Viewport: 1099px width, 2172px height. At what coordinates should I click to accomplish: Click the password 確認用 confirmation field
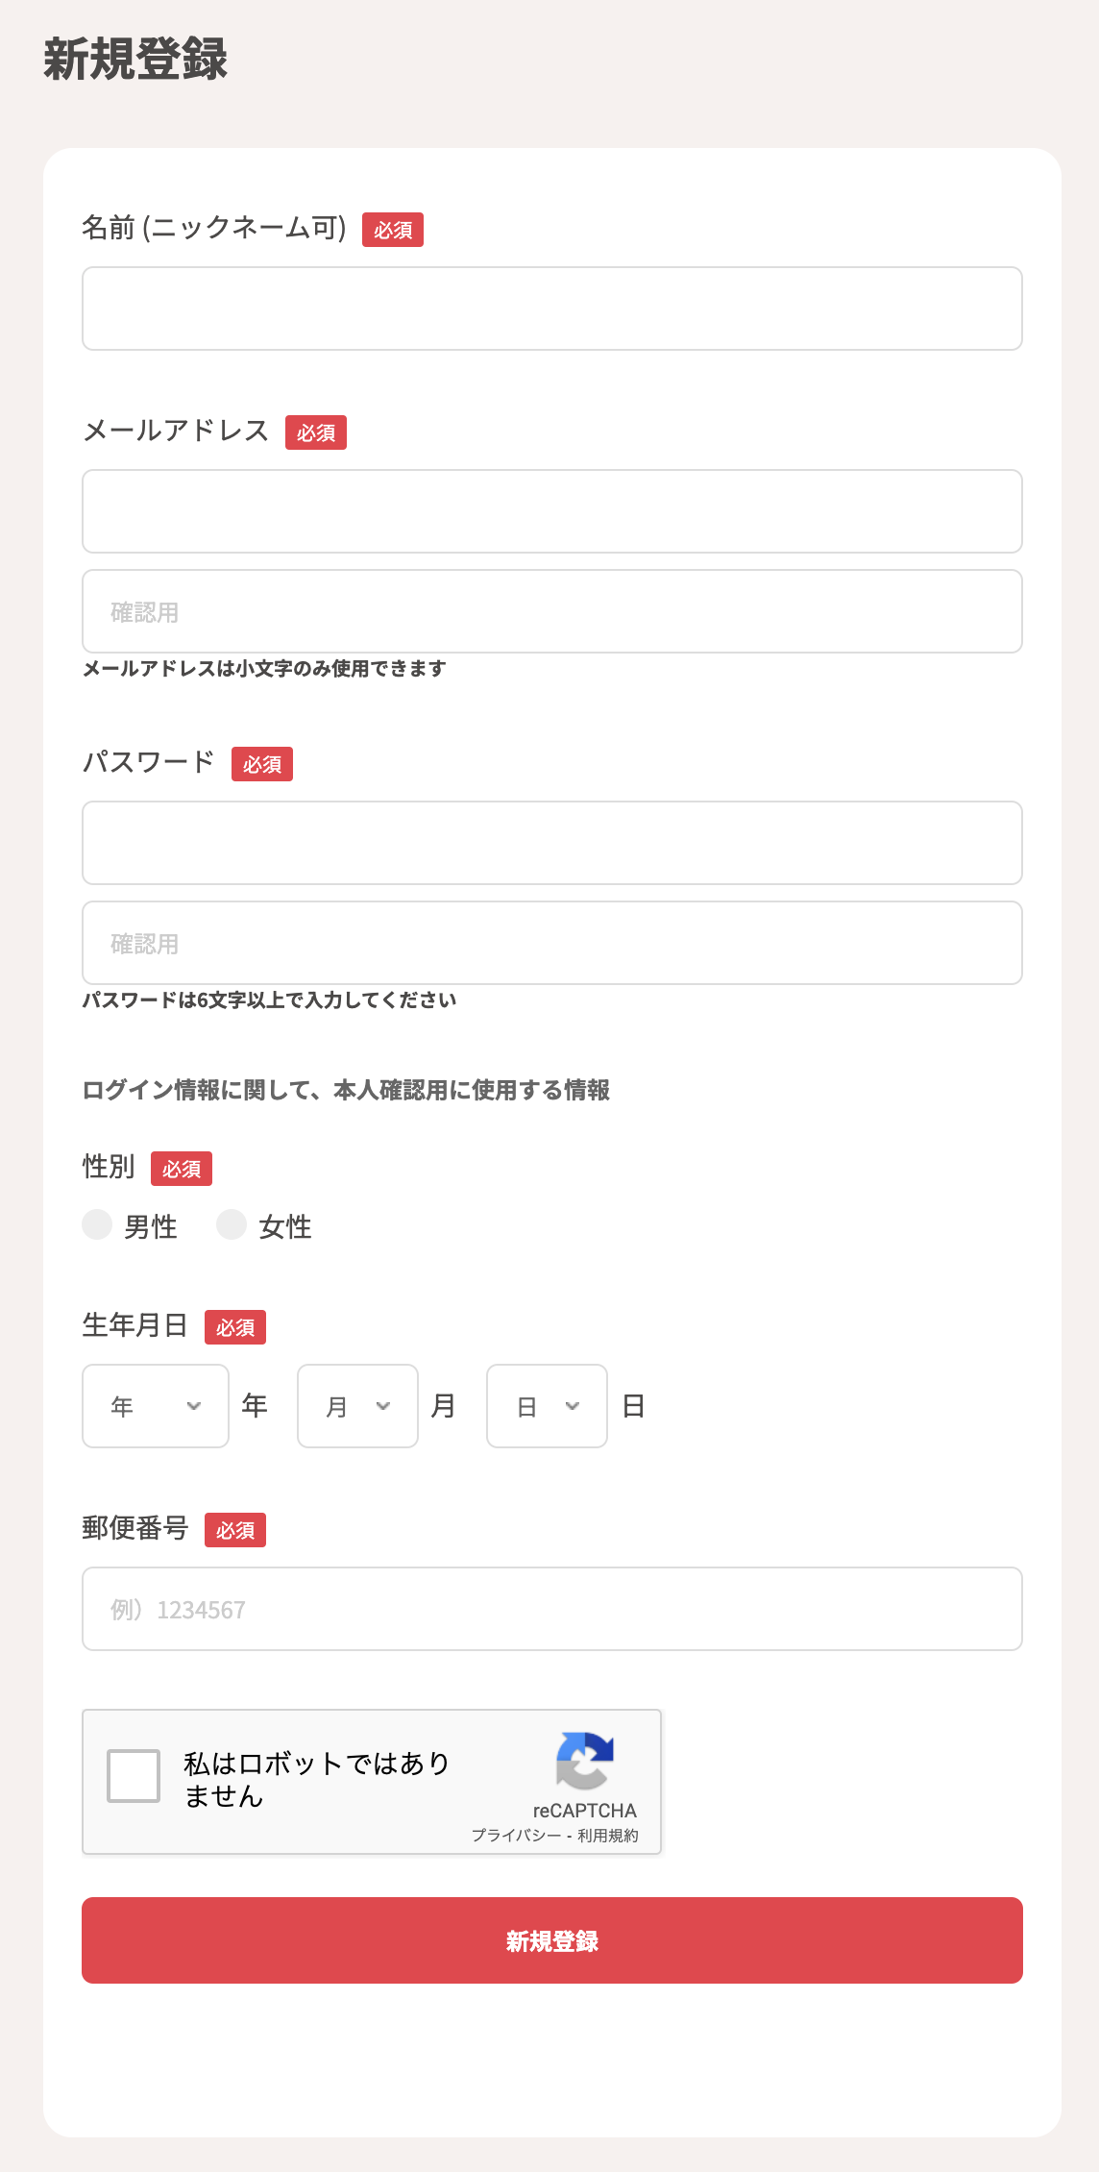[551, 943]
